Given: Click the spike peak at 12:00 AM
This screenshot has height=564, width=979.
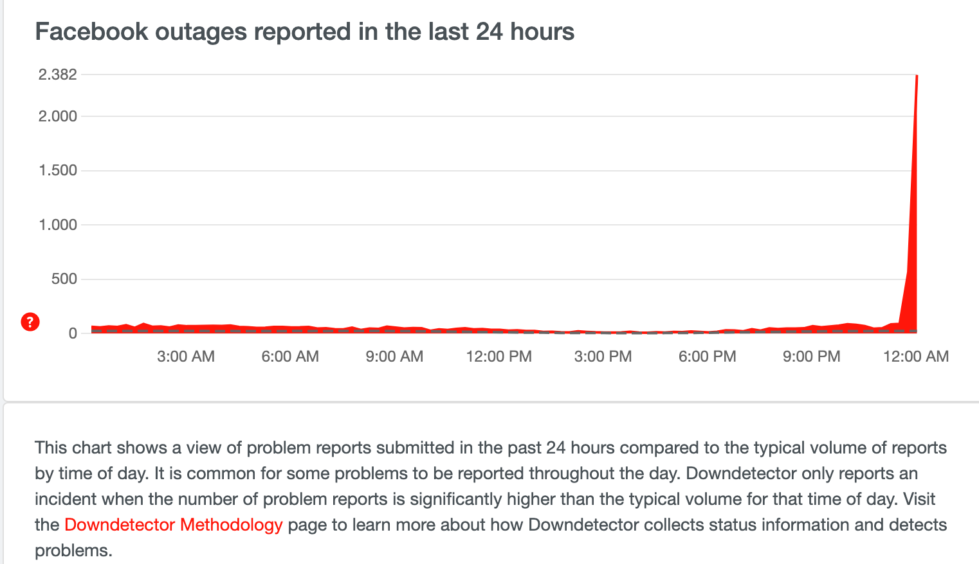Looking at the screenshot, I should tap(916, 76).
